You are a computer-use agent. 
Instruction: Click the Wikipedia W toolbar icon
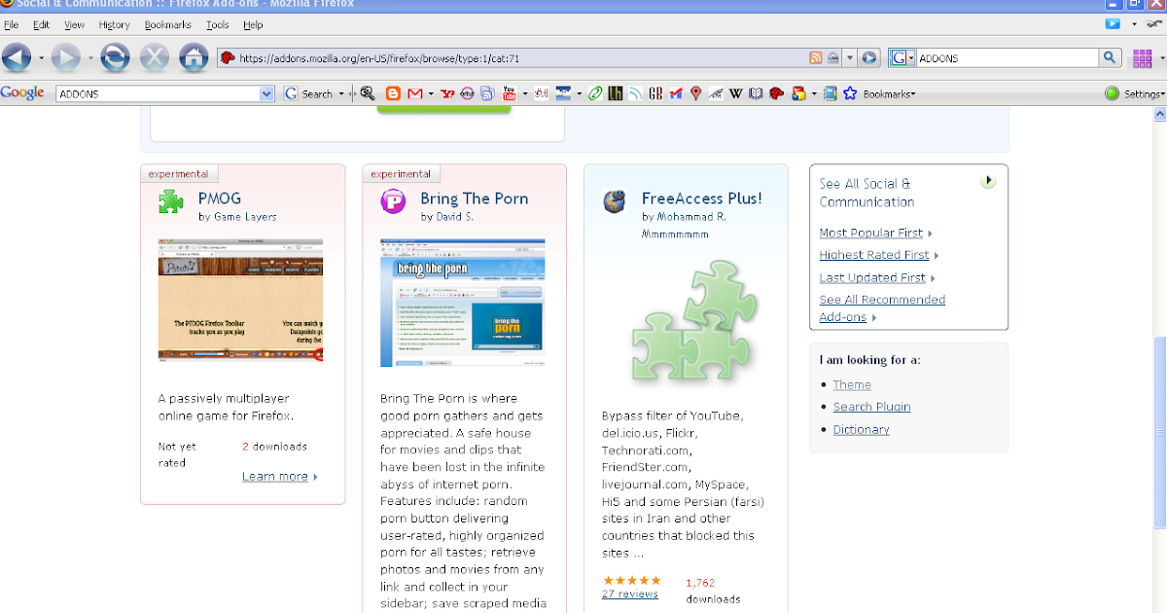pos(736,93)
